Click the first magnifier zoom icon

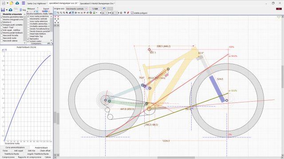pos(58,13)
